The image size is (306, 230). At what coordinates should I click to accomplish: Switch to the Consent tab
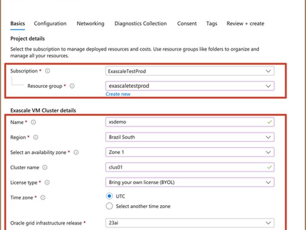click(x=187, y=23)
